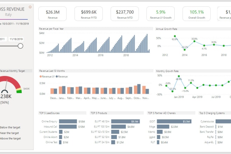Click the AdyenEL label
Viewport: 231px width, 154px height.
click(x=209, y=142)
